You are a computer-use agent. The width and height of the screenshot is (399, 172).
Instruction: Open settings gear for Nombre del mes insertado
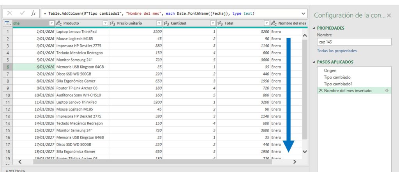click(x=387, y=90)
